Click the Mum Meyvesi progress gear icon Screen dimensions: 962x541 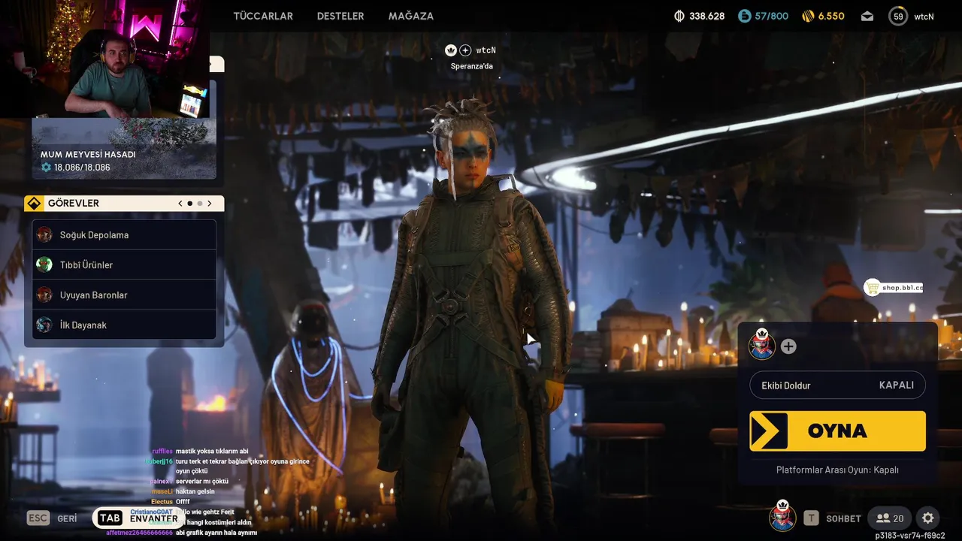(46, 168)
